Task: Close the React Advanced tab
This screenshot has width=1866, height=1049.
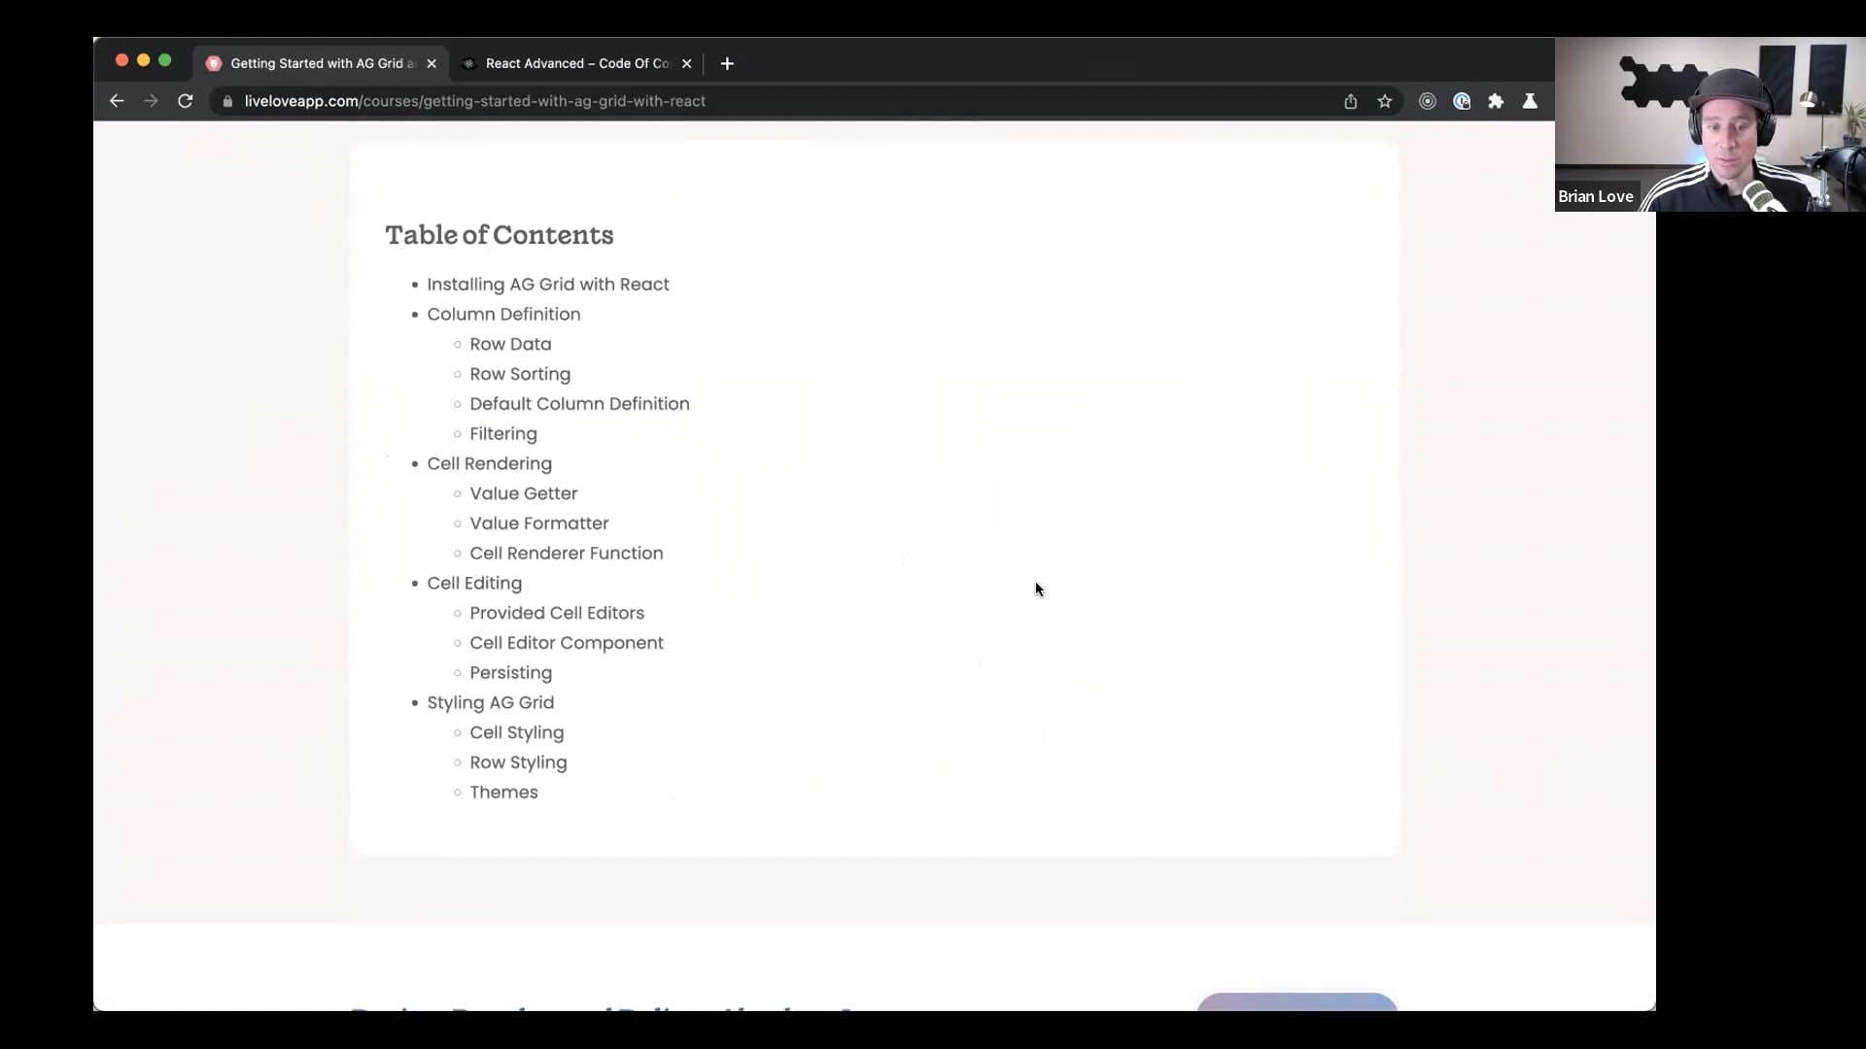Action: click(x=687, y=63)
